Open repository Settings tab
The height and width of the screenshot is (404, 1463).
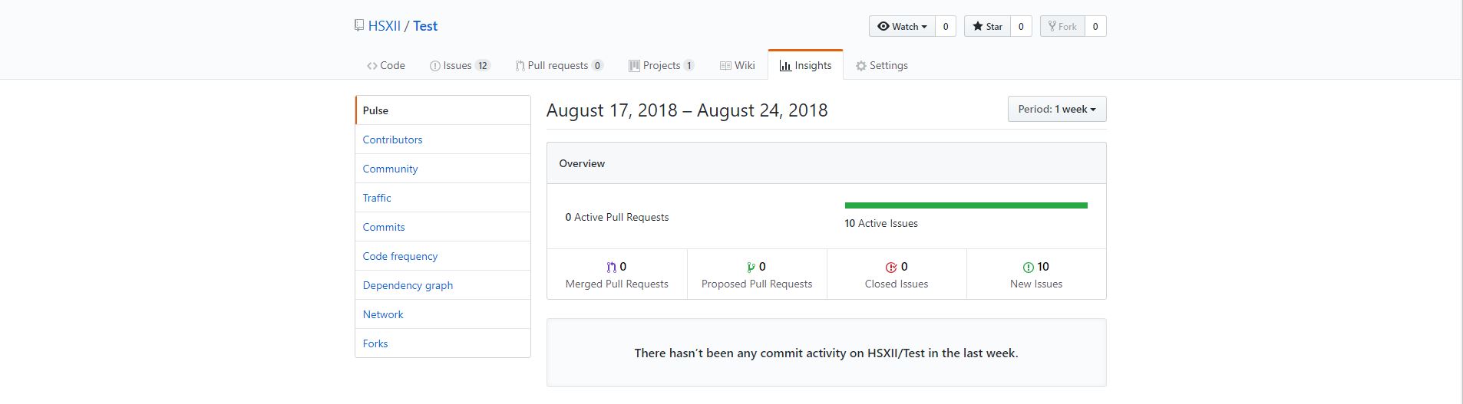[x=882, y=65]
